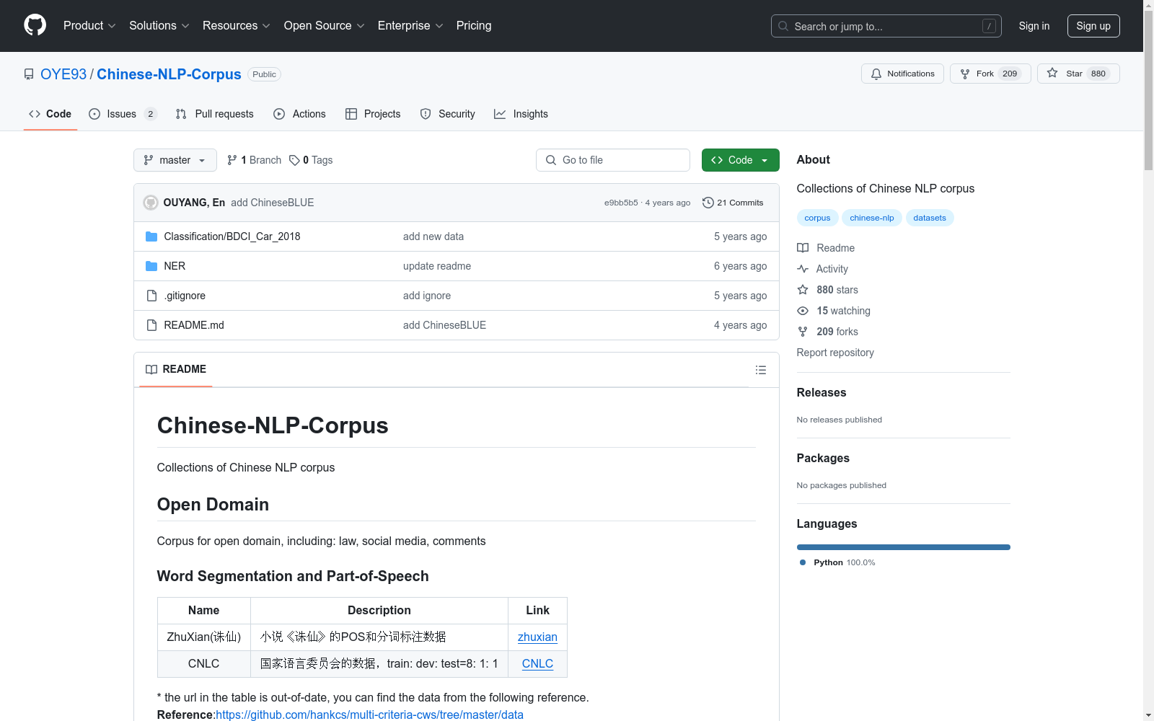Click the Search or jump to field

tap(886, 26)
